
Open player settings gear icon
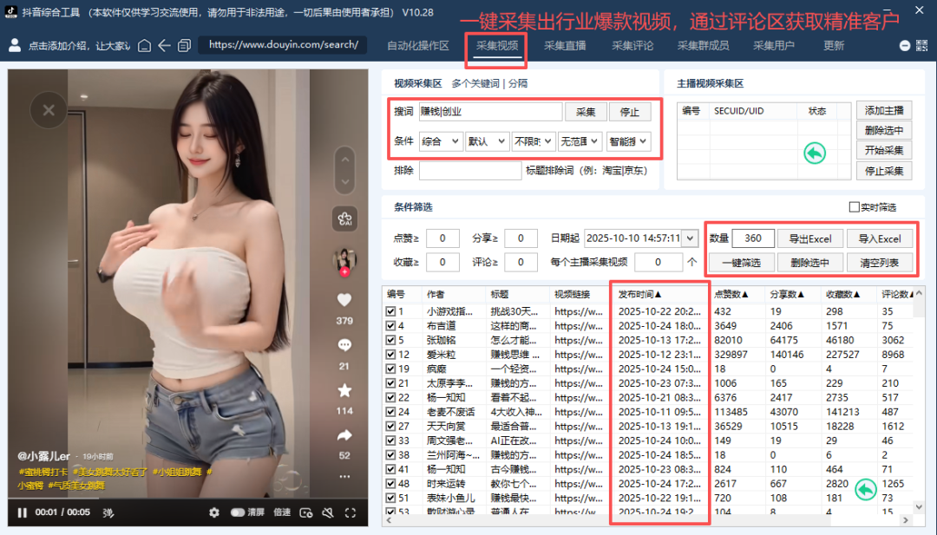click(x=214, y=512)
